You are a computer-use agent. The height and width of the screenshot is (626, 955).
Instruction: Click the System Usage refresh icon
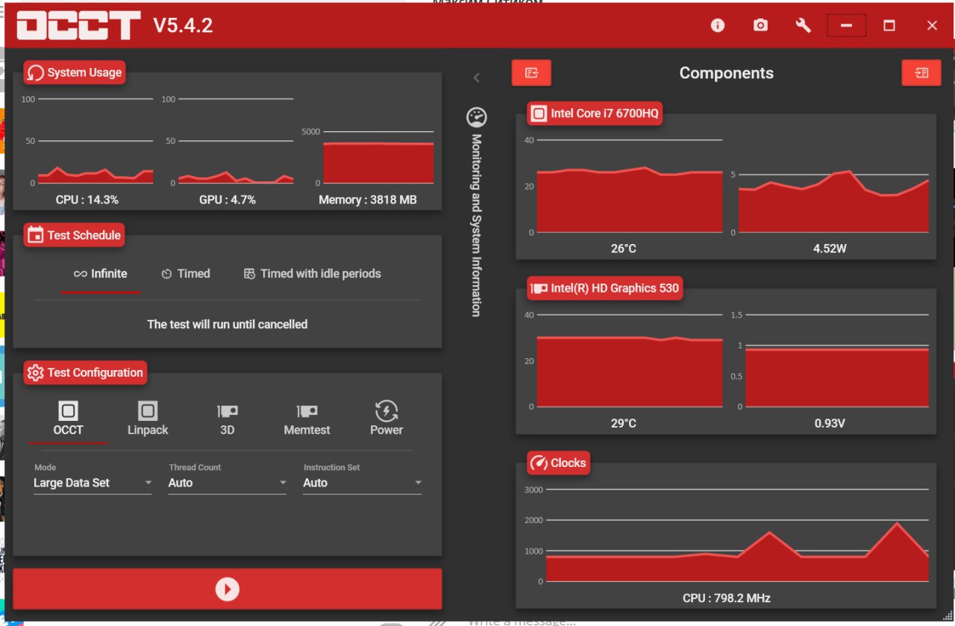click(35, 72)
